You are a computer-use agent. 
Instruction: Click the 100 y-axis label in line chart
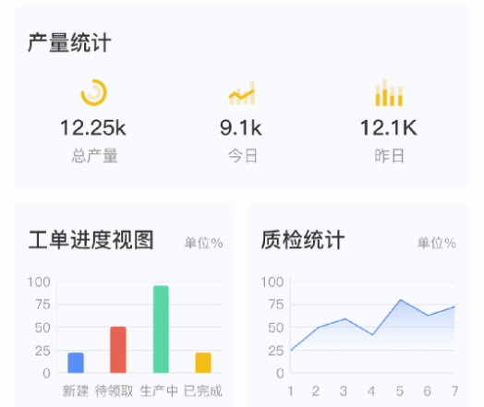(272, 281)
